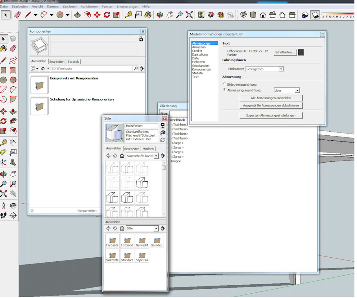
Task: Activate the Look Around eye tool
Action: pyautogui.click(x=13, y=205)
